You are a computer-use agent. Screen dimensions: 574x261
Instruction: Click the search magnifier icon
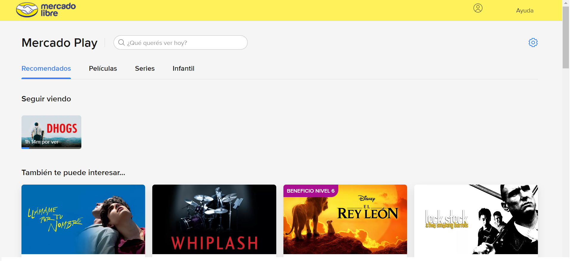tap(121, 43)
